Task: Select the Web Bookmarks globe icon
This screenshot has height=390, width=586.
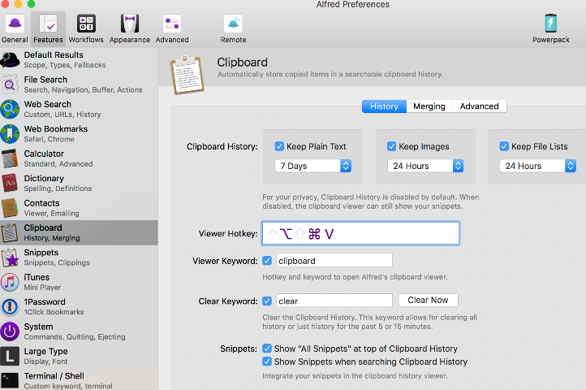Action: 10,134
